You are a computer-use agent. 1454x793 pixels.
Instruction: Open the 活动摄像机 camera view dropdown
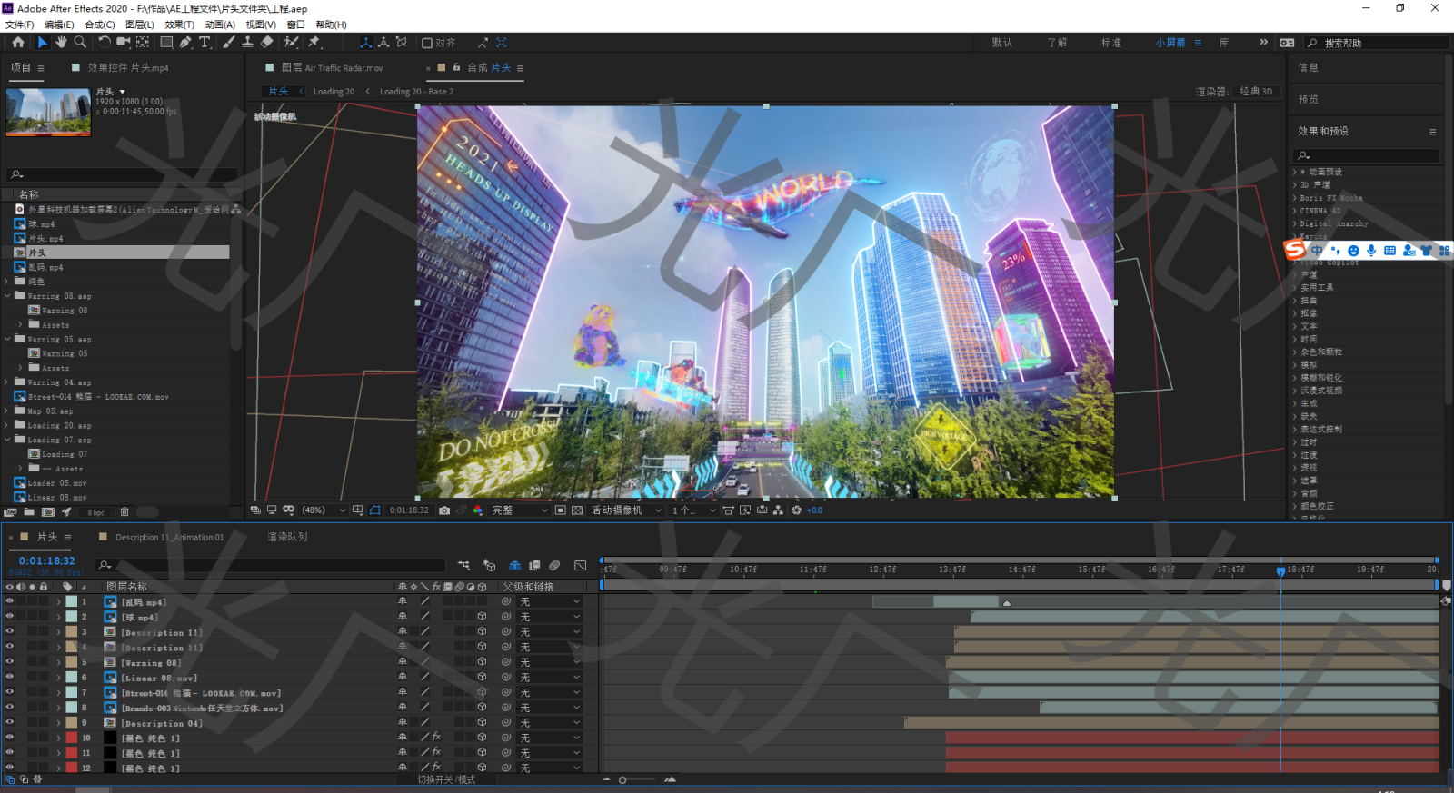[x=625, y=510]
